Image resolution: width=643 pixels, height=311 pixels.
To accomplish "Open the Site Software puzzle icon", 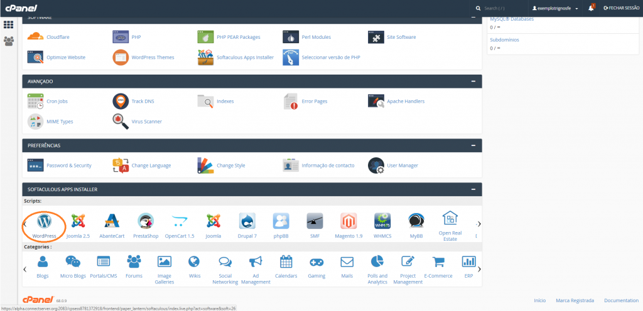I will pyautogui.click(x=376, y=37).
